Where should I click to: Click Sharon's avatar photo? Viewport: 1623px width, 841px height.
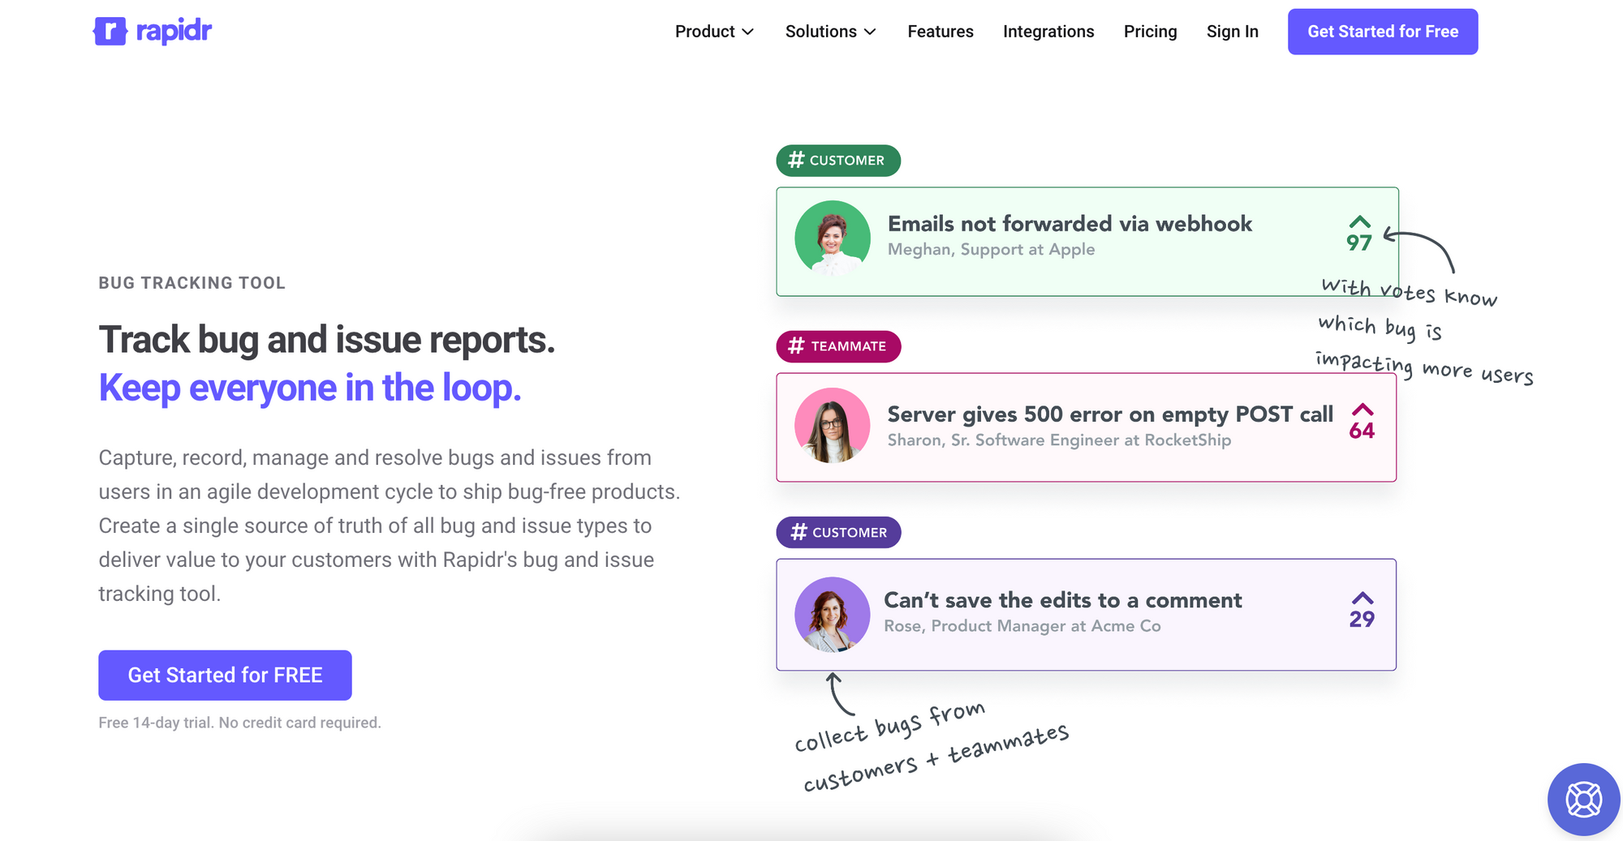tap(833, 426)
